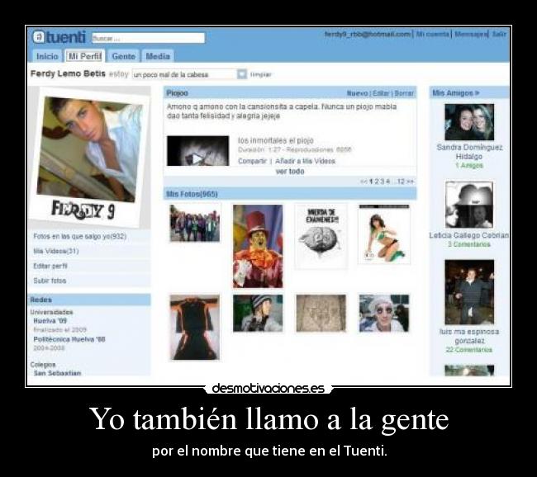
Task: Click the account email in header
Action: tap(368, 34)
